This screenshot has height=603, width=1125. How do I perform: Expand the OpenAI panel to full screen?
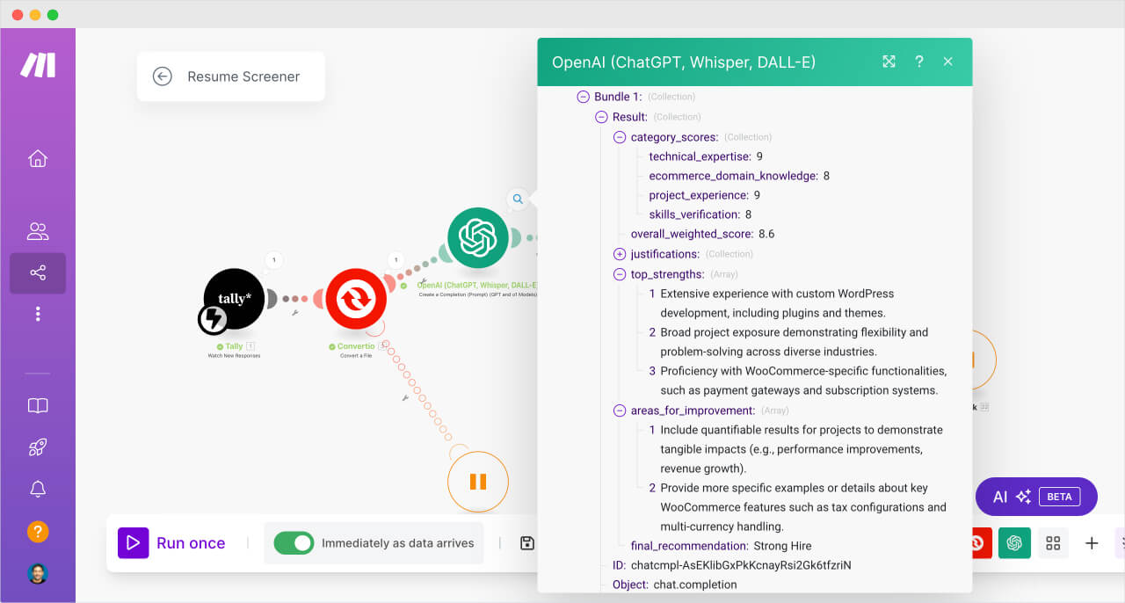pos(889,62)
